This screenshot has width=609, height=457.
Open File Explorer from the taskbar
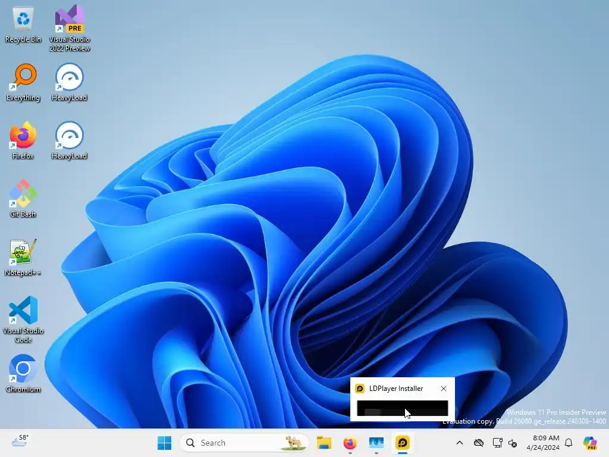[x=324, y=443]
